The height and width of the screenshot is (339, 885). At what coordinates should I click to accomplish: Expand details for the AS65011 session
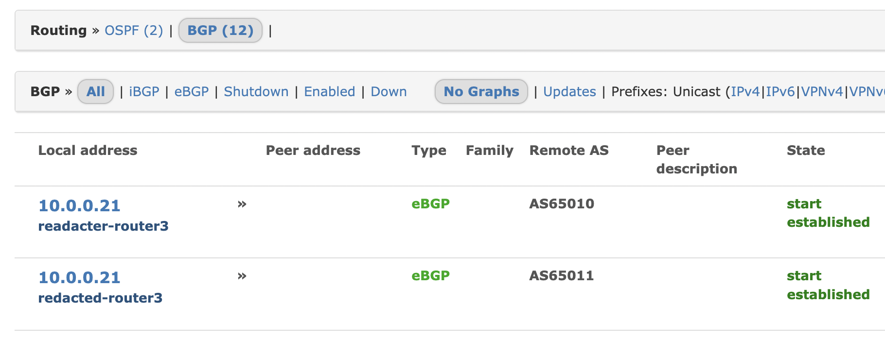(242, 276)
